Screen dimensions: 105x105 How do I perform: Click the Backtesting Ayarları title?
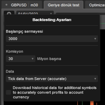[52, 20]
